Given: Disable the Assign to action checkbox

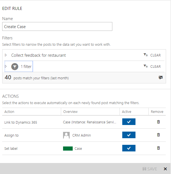Looking at the screenshot, I should (129, 135).
